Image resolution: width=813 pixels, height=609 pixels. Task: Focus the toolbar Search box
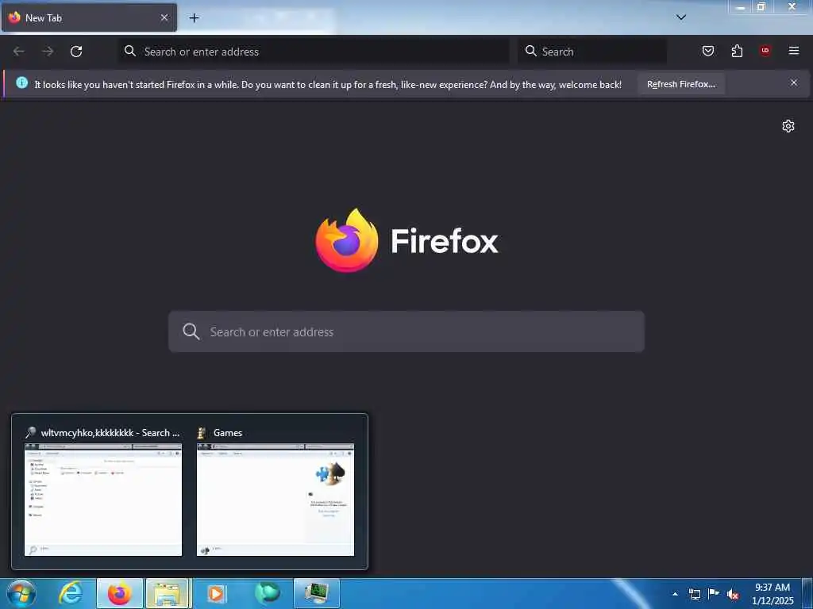(x=592, y=52)
